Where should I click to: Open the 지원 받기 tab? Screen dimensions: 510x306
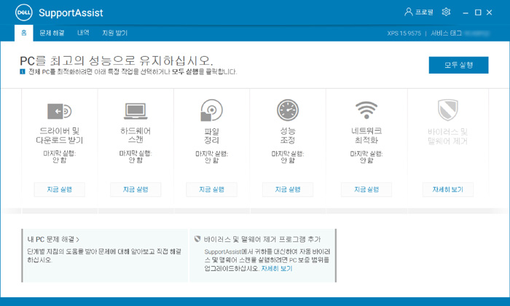coord(115,33)
